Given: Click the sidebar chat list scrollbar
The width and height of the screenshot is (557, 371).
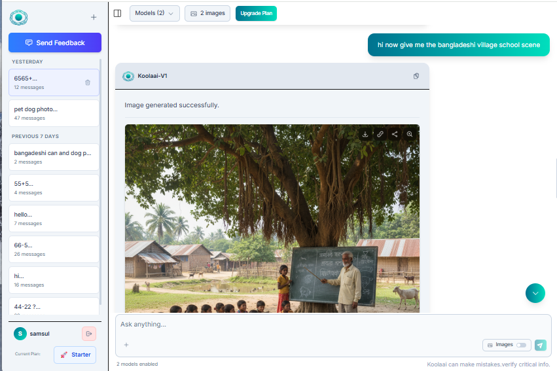Looking at the screenshot, I should pos(101,177).
